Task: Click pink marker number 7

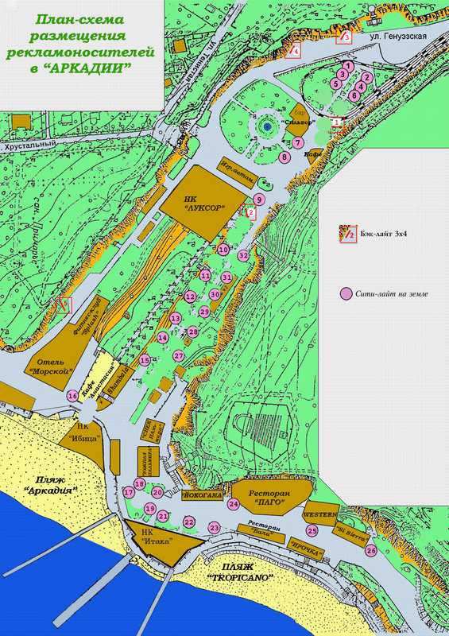Action: click(x=297, y=142)
